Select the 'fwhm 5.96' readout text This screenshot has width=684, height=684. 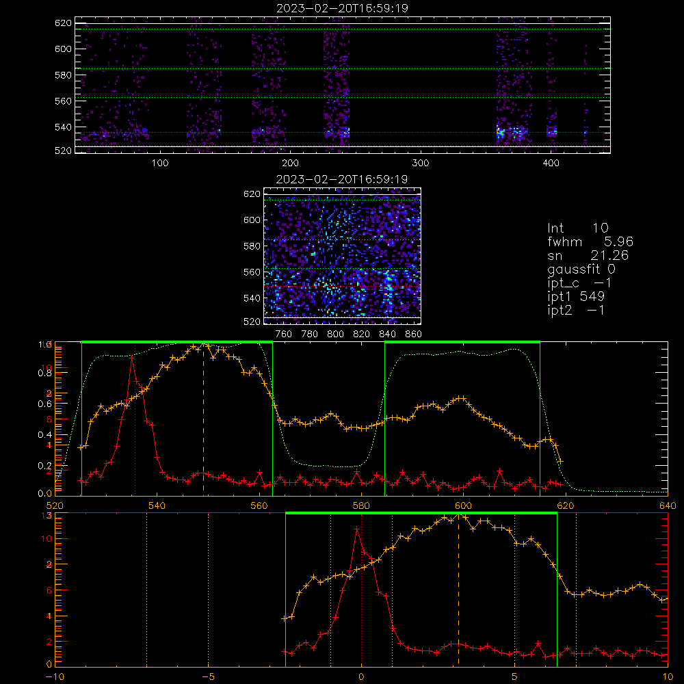coord(590,241)
